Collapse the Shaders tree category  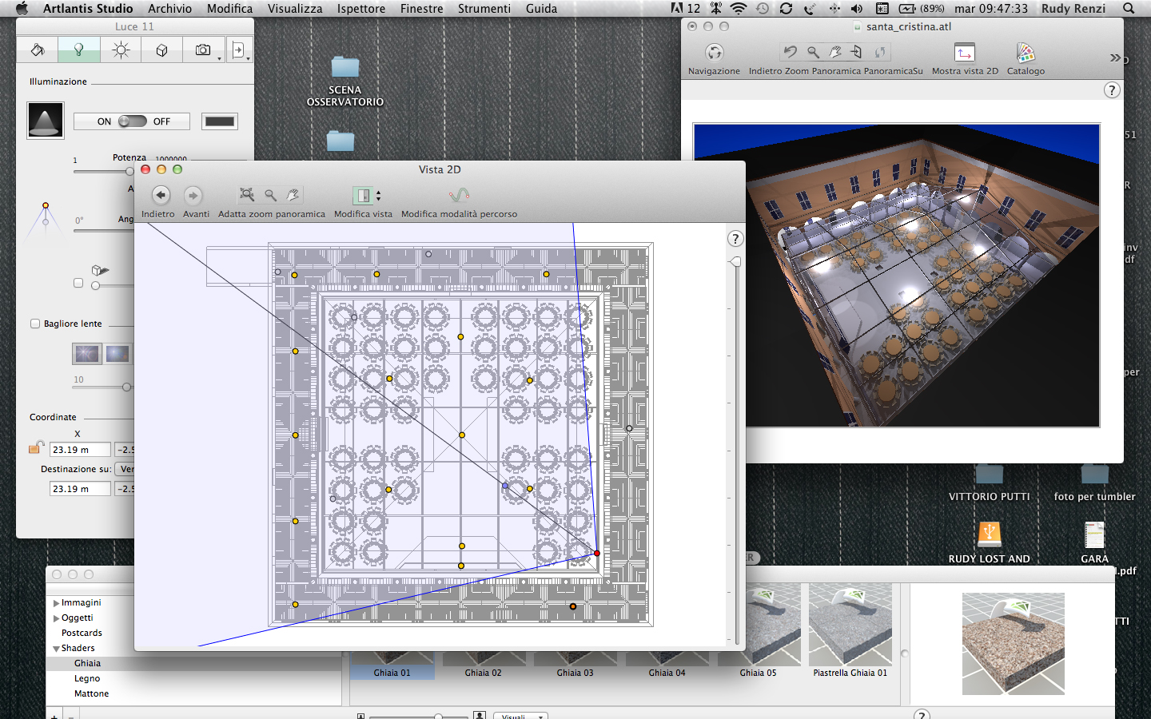(x=56, y=649)
